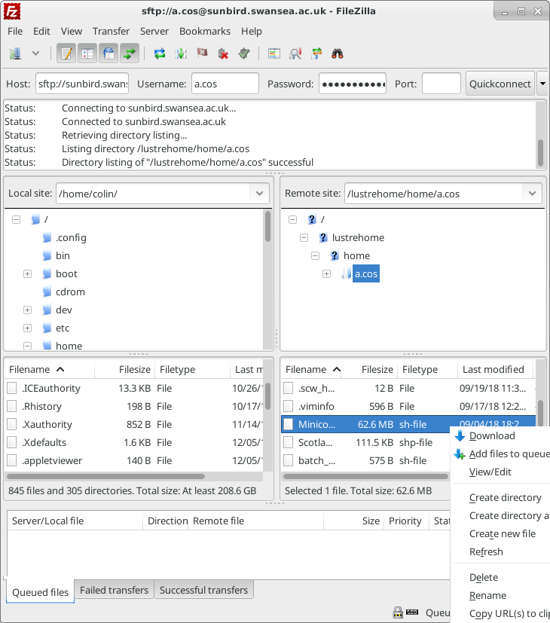Disconnect from server icon

(x=223, y=53)
